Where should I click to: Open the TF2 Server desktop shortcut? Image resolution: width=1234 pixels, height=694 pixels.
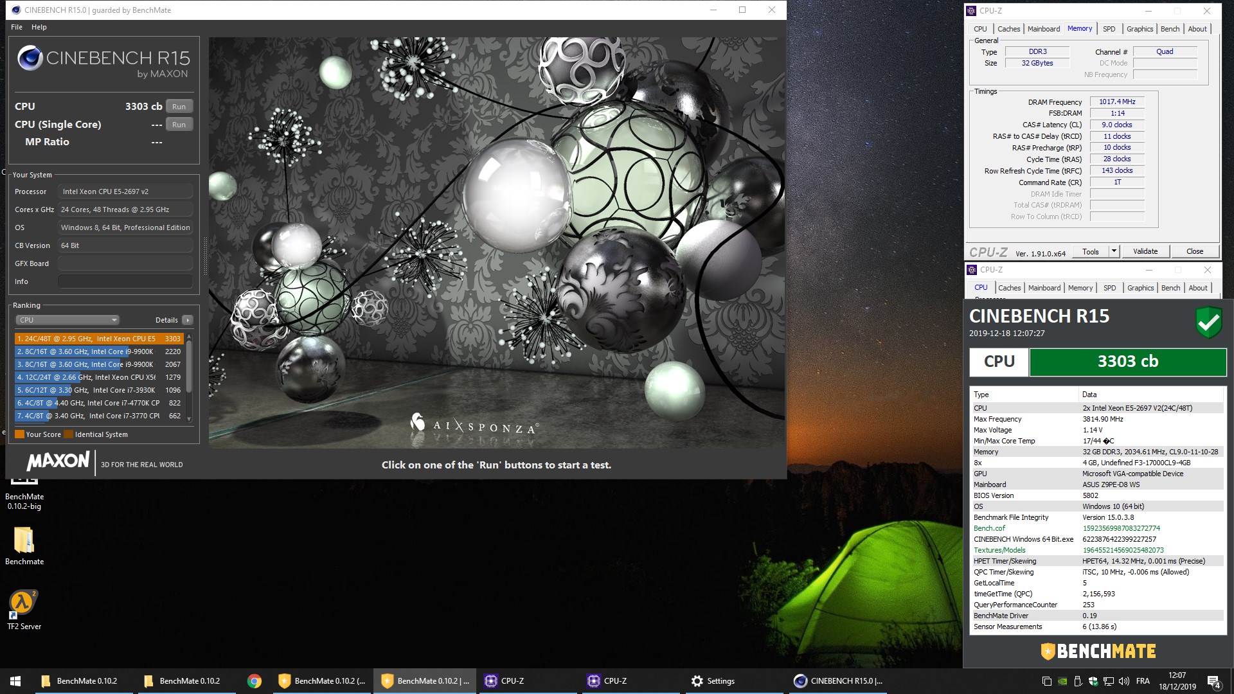pos(24,610)
